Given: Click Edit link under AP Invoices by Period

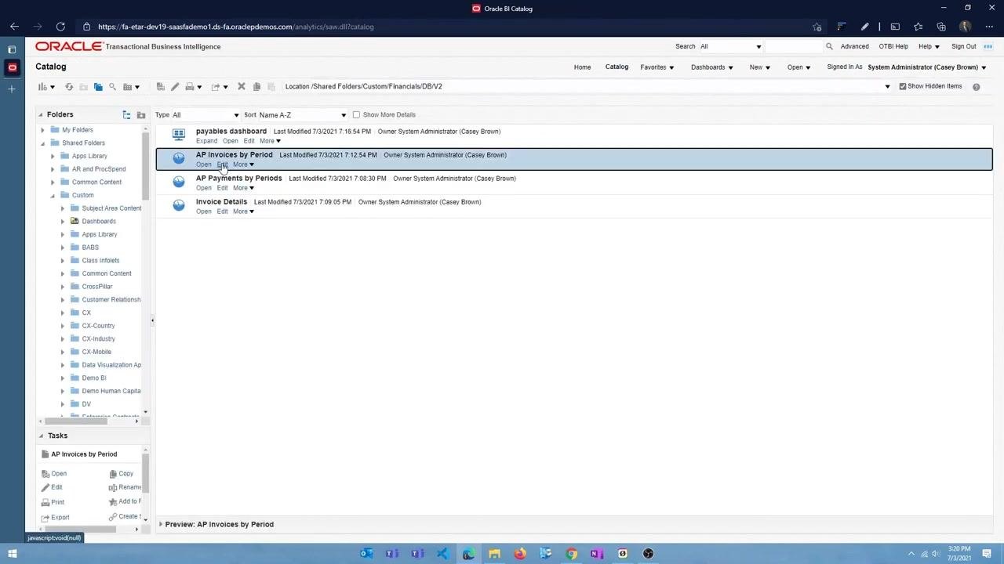Looking at the screenshot, I should (x=222, y=164).
